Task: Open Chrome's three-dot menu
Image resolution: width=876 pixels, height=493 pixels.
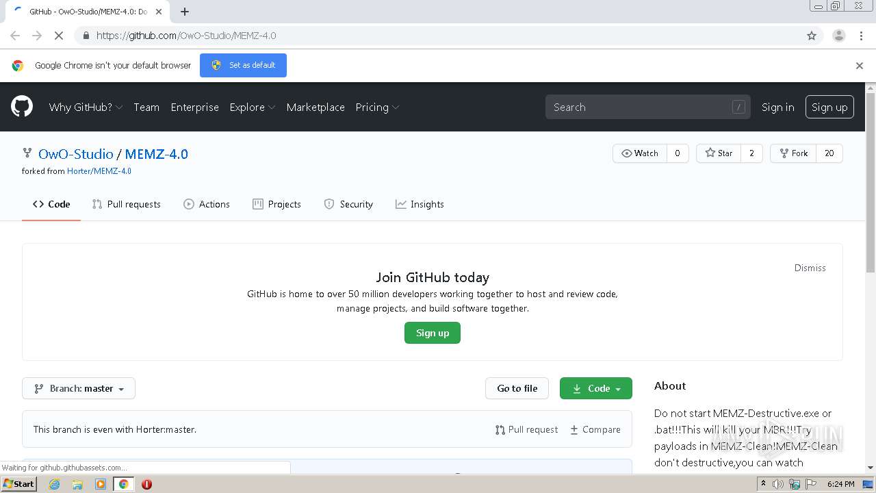Action: pos(862,36)
